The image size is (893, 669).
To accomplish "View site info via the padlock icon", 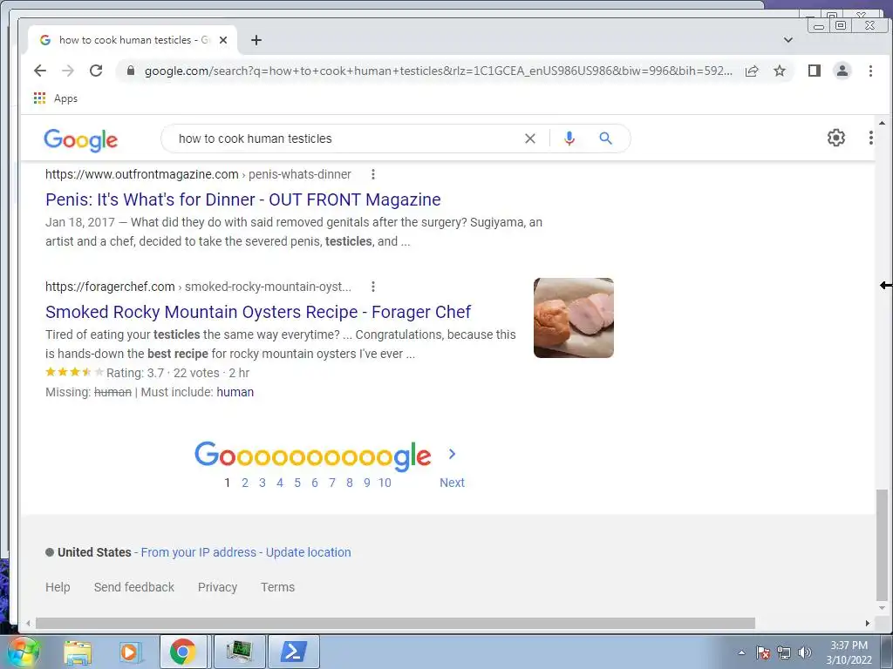I will click(x=131, y=71).
